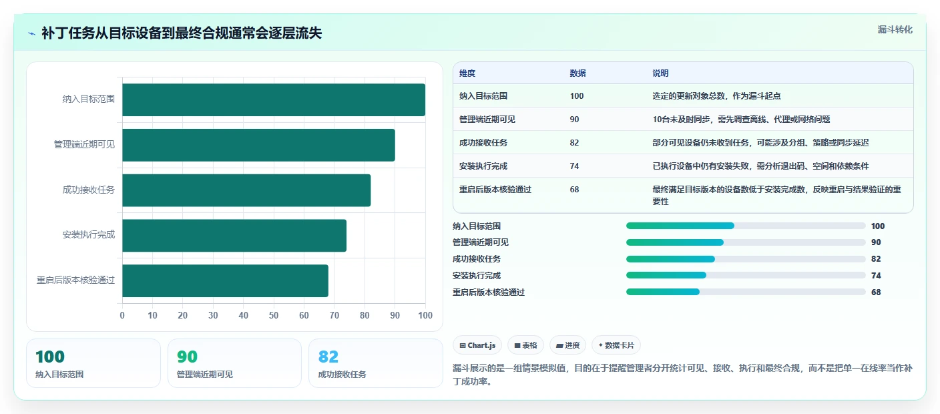Viewport: 940px width, 414px height.
Task: Click the 82 成功接收任务 stat card
Action: click(x=376, y=363)
